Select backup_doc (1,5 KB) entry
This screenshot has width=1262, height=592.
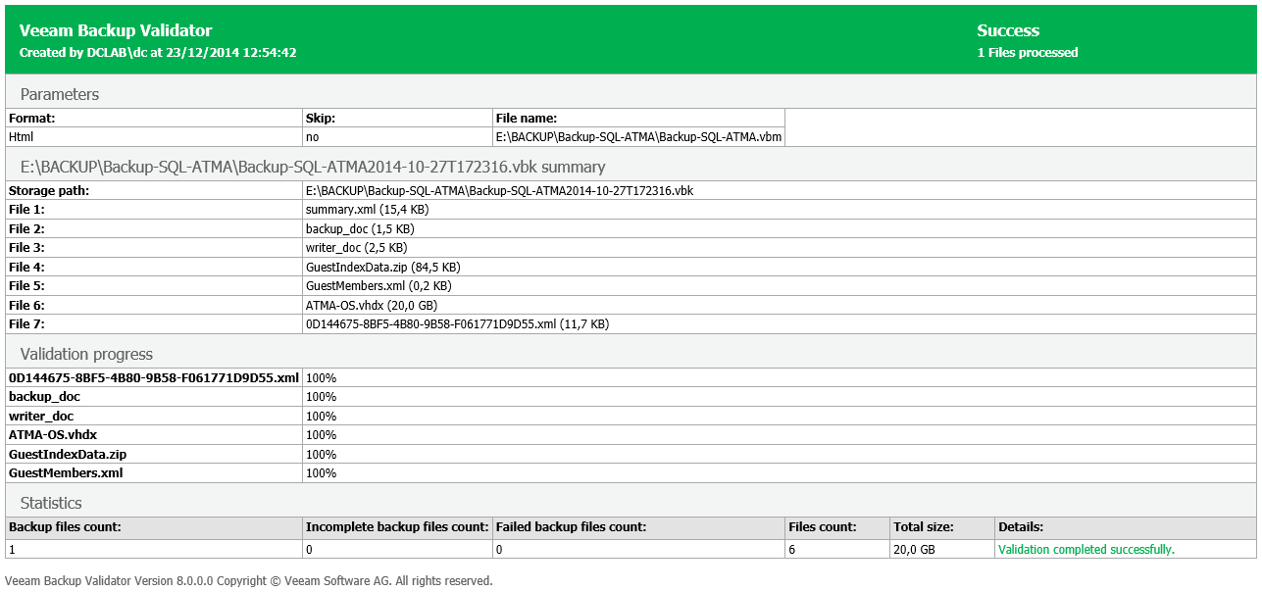(x=360, y=228)
